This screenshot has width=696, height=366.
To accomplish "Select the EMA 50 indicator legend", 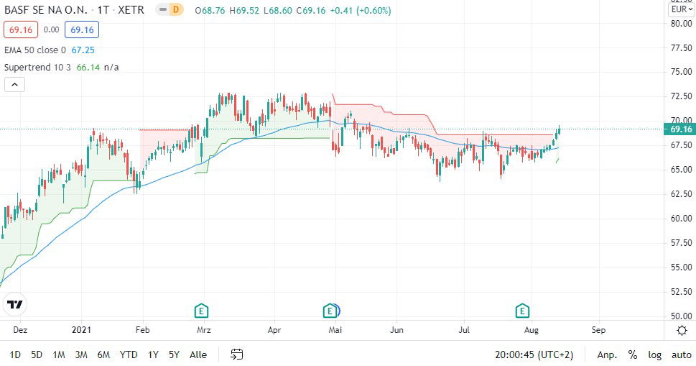I will 36,50.
